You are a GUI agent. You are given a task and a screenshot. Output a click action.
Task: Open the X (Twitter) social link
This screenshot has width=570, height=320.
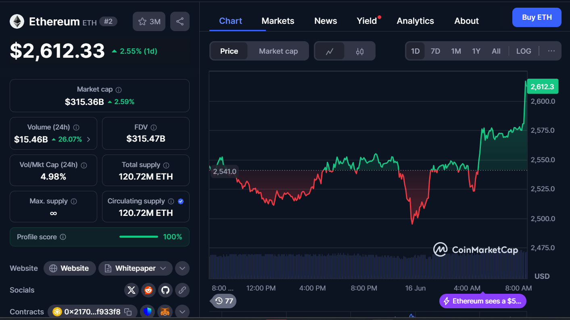tap(132, 290)
